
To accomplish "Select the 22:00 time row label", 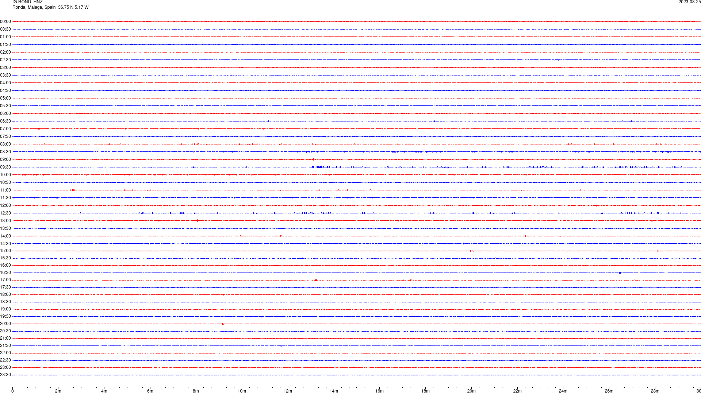I will [5, 353].
